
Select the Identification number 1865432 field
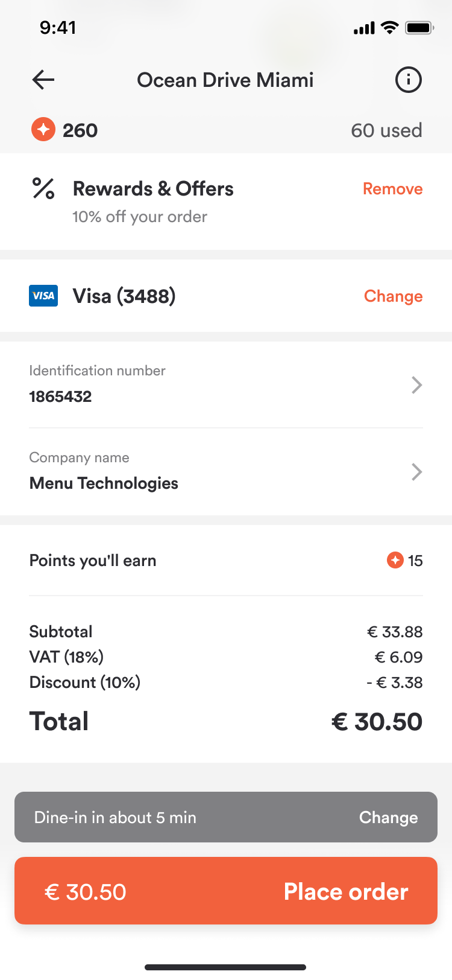tap(226, 384)
